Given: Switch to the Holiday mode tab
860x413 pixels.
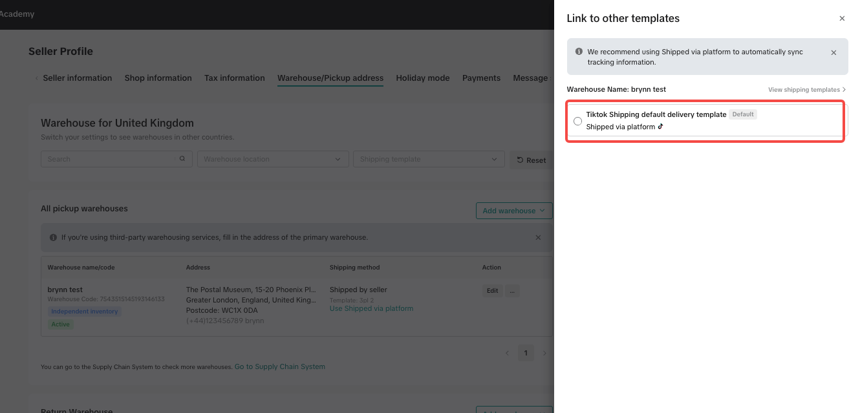Looking at the screenshot, I should [x=422, y=78].
